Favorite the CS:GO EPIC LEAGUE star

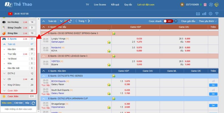(x=114, y=56)
